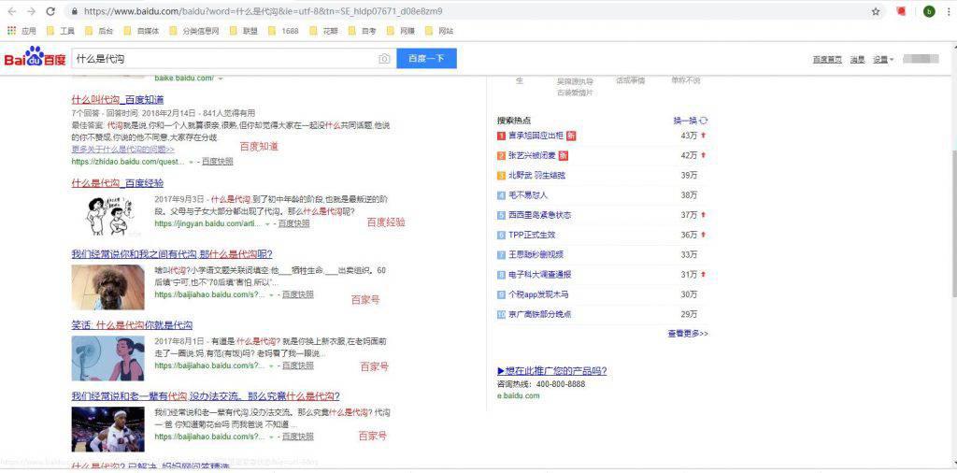Open the 分类信息网 bookmark folder

pyautogui.click(x=194, y=31)
